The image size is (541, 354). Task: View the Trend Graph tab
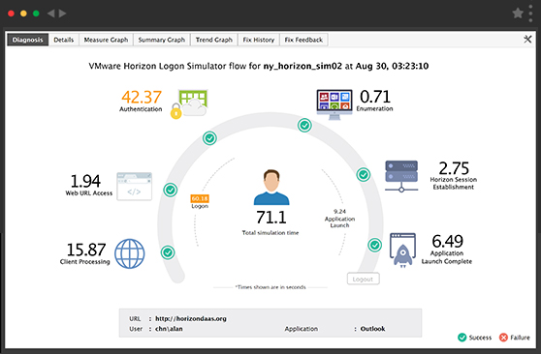pyautogui.click(x=214, y=40)
